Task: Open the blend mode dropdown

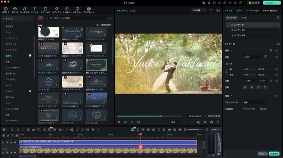Action: [255, 102]
